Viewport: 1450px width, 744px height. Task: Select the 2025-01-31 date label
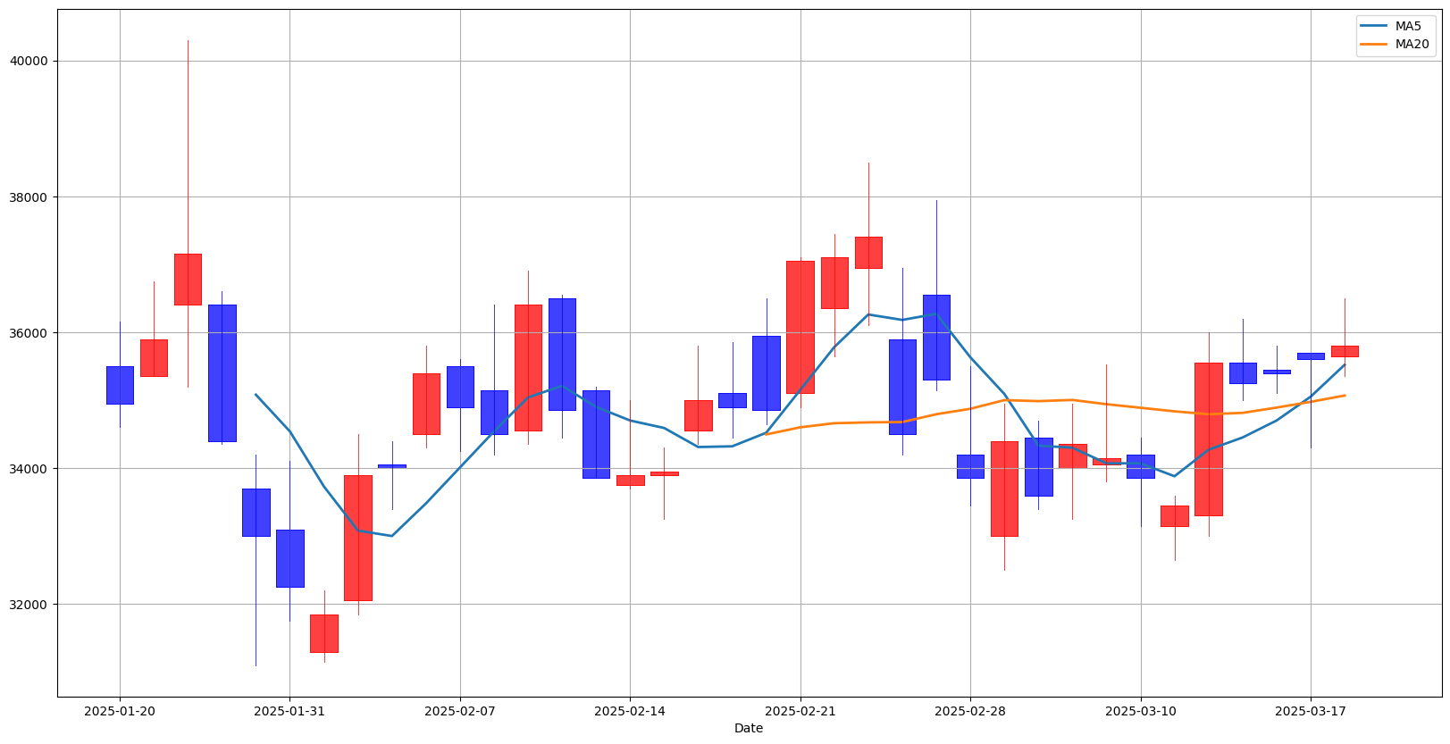[x=289, y=711]
